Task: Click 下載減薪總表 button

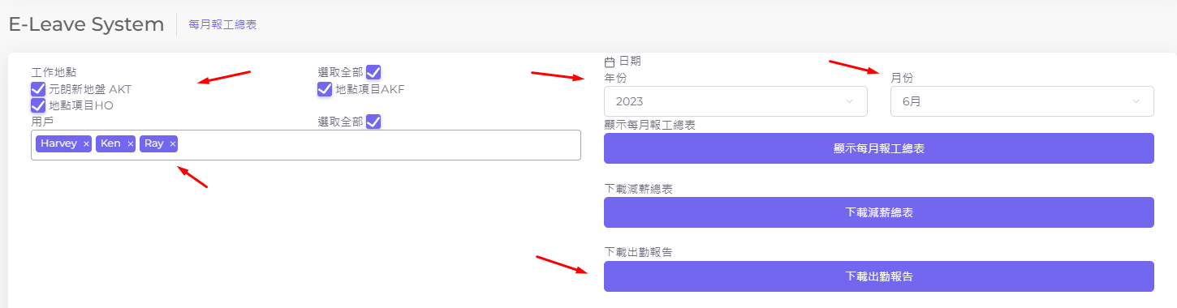Action: coord(879,212)
